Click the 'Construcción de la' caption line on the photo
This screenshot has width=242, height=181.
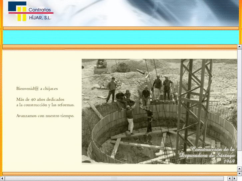tap(213, 149)
